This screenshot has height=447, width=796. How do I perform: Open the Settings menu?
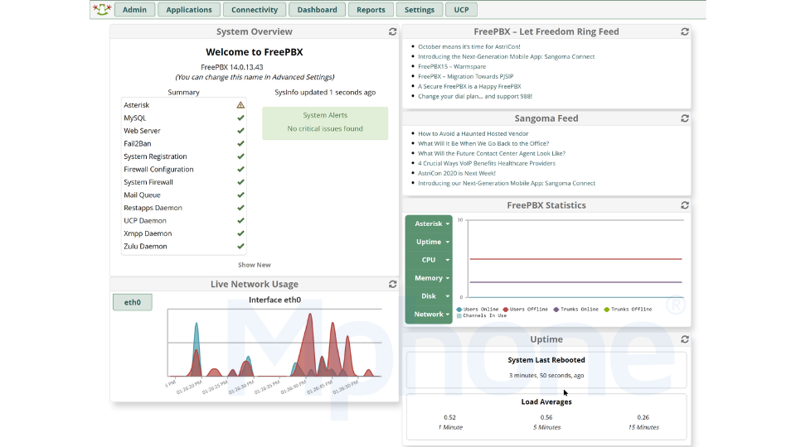420,10
